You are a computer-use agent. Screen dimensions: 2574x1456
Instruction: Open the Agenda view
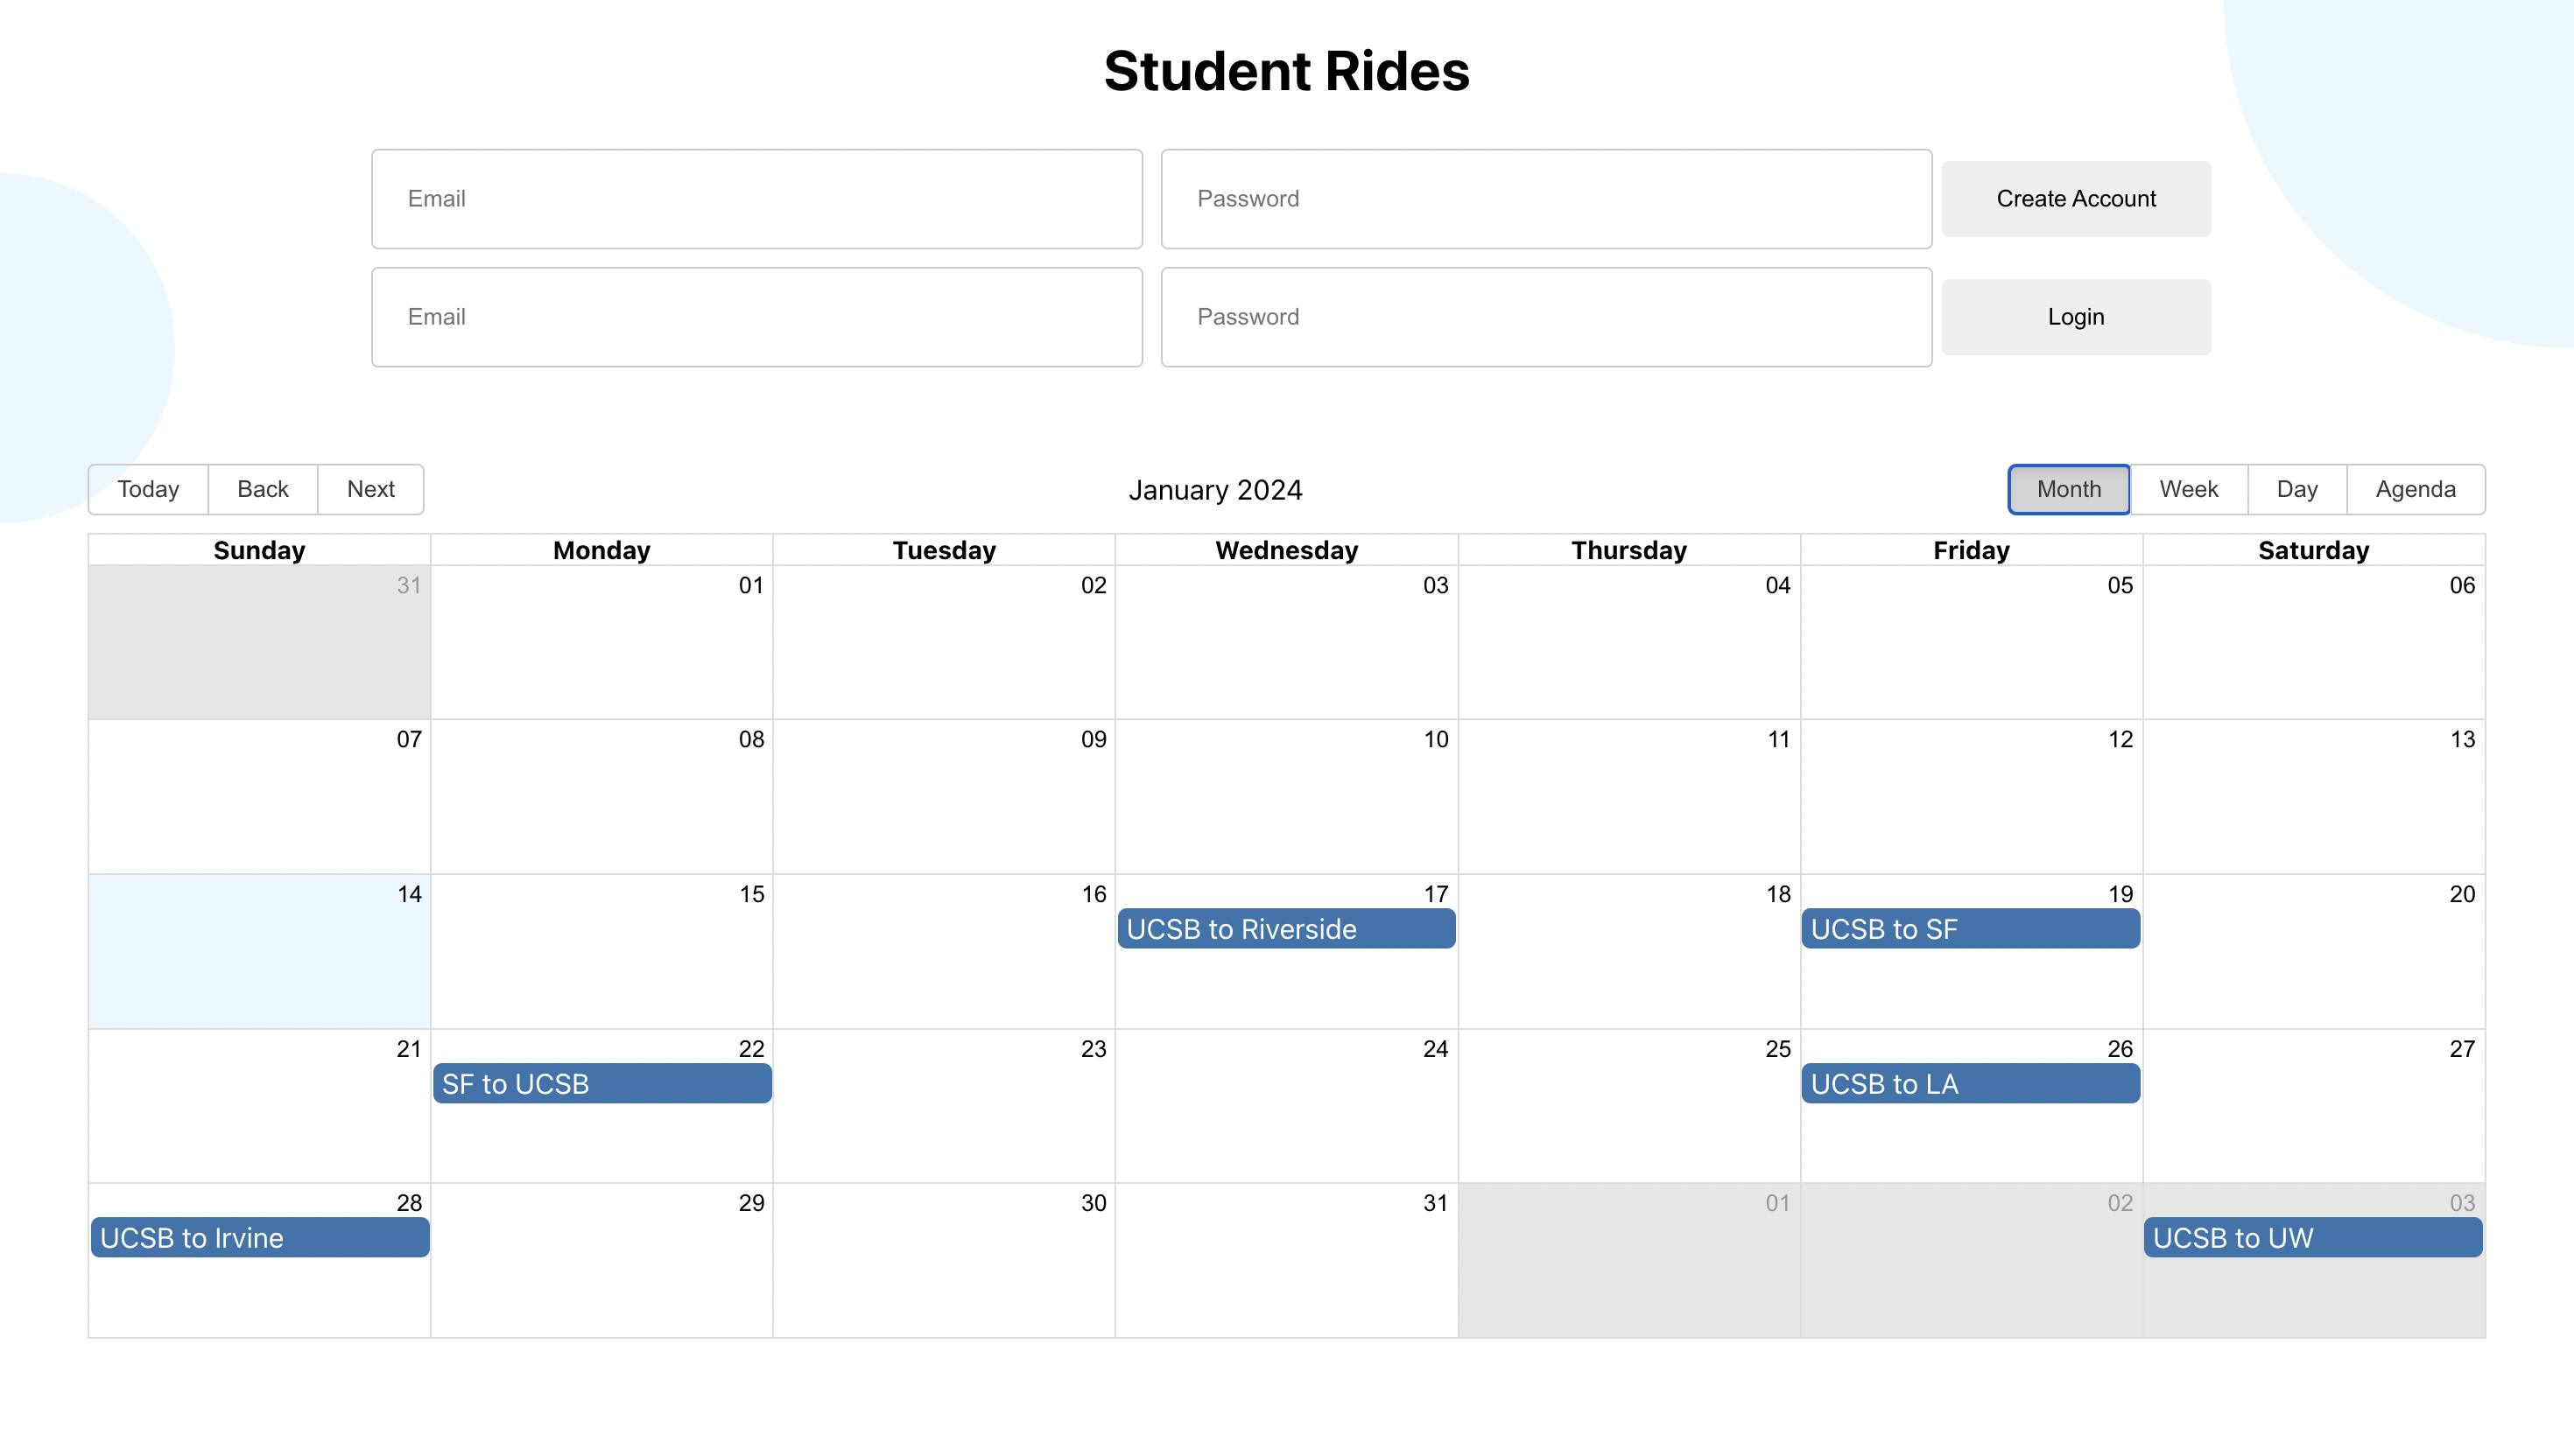2415,489
